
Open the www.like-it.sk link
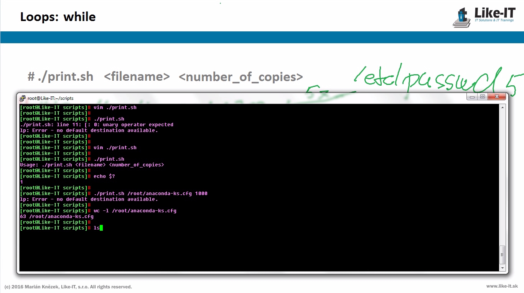tap(502, 286)
